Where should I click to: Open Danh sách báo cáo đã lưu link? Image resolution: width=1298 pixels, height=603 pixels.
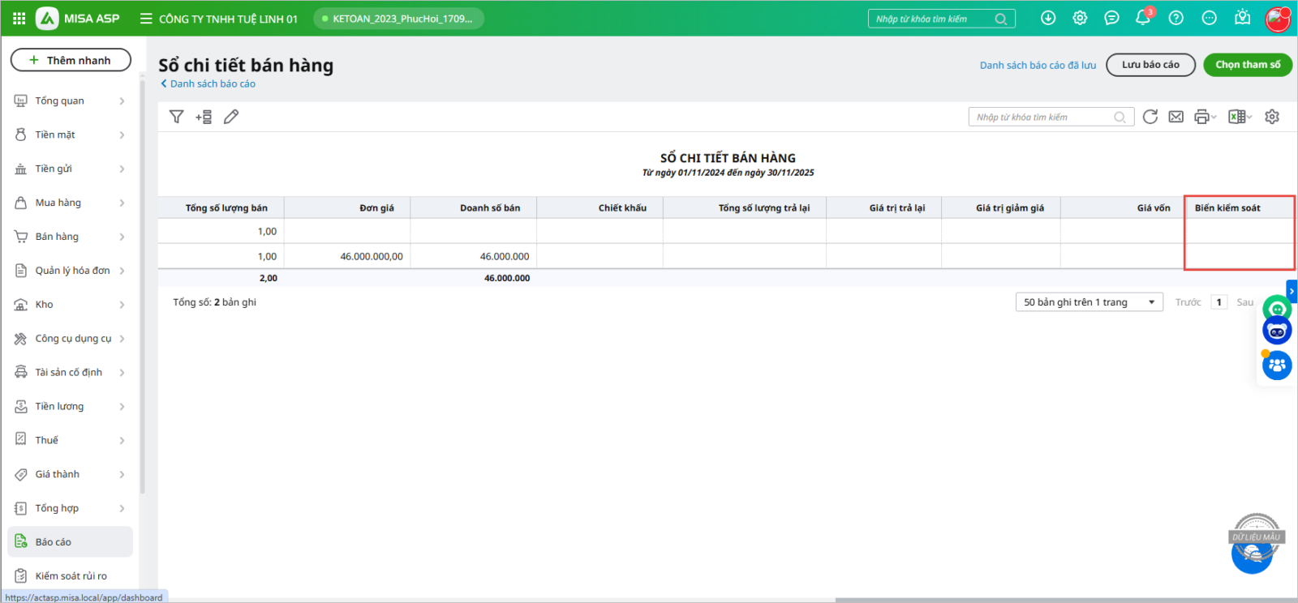[x=1038, y=65]
